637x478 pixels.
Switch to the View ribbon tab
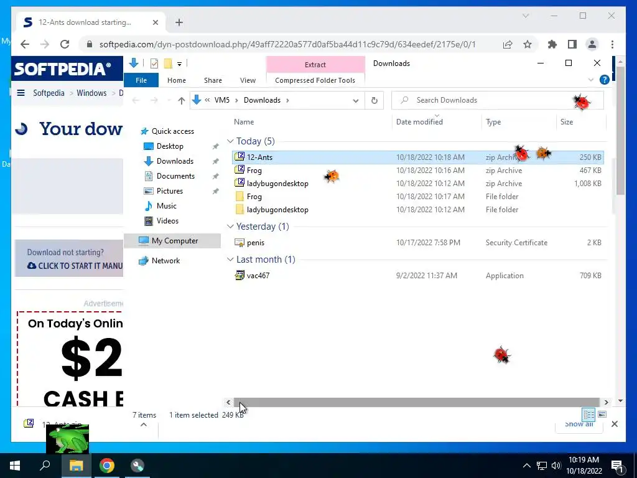coord(248,80)
